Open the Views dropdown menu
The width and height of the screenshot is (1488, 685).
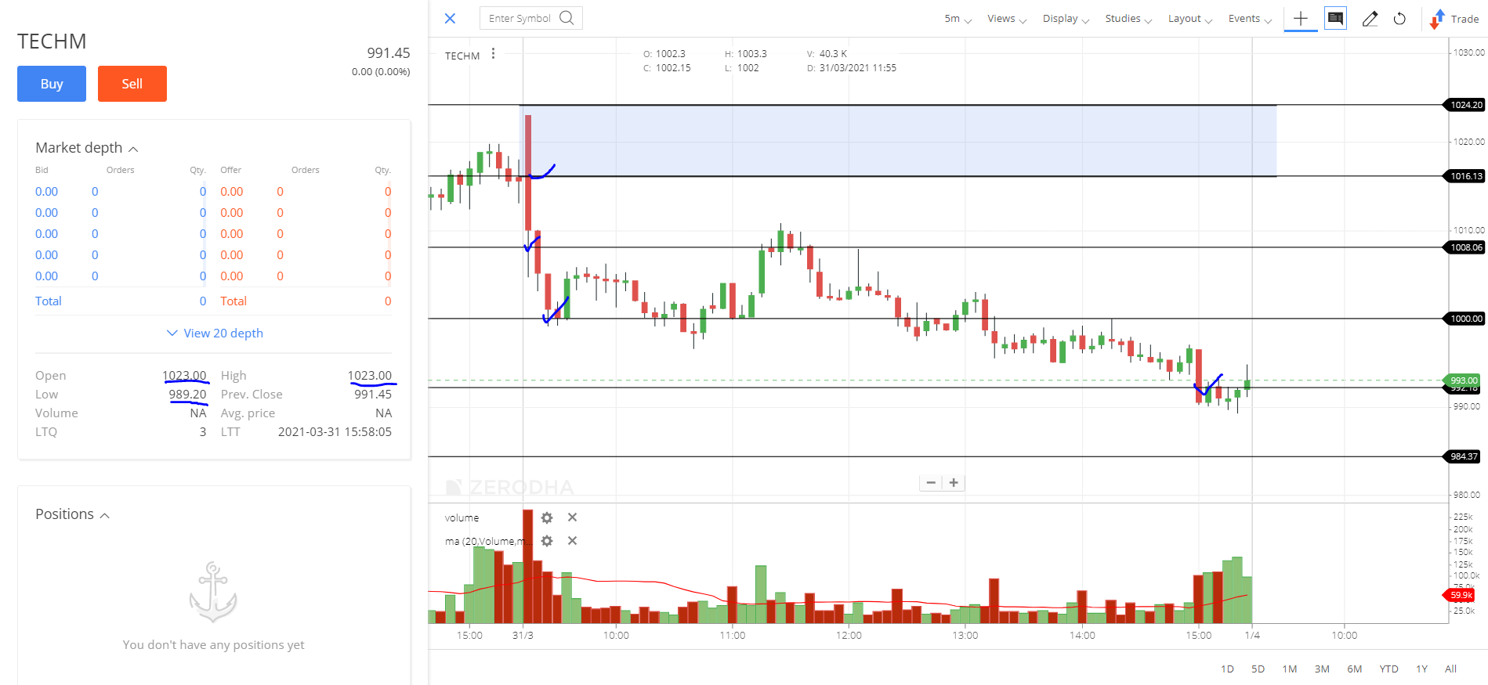click(x=1007, y=19)
